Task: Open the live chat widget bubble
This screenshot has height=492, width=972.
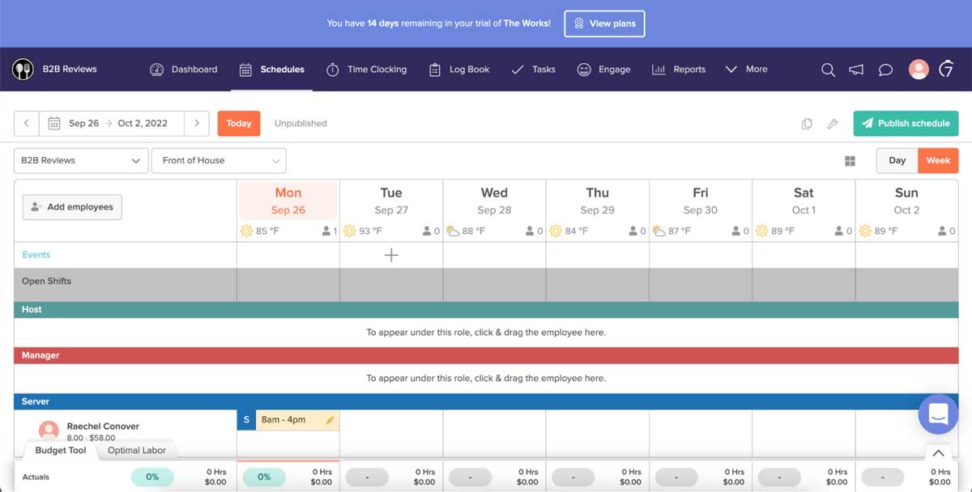Action: point(938,414)
